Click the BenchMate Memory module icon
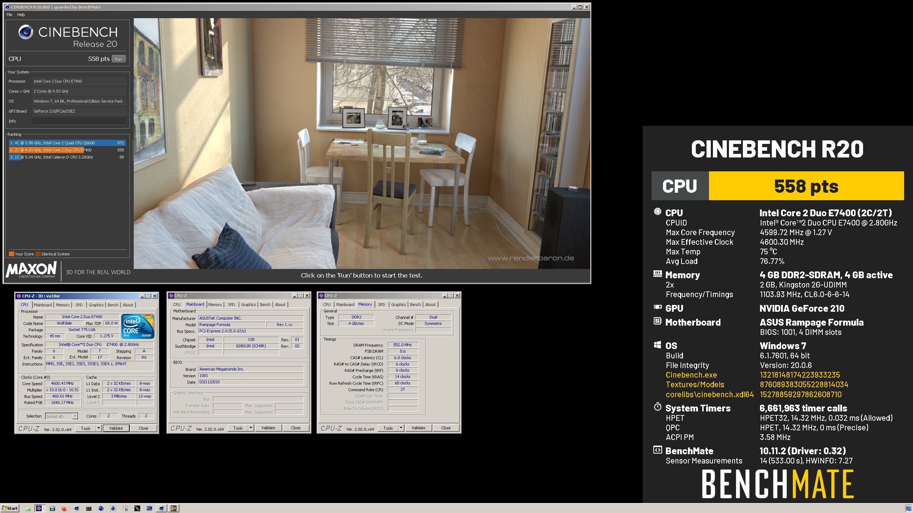Screen dimensions: 913x513 click(x=658, y=274)
